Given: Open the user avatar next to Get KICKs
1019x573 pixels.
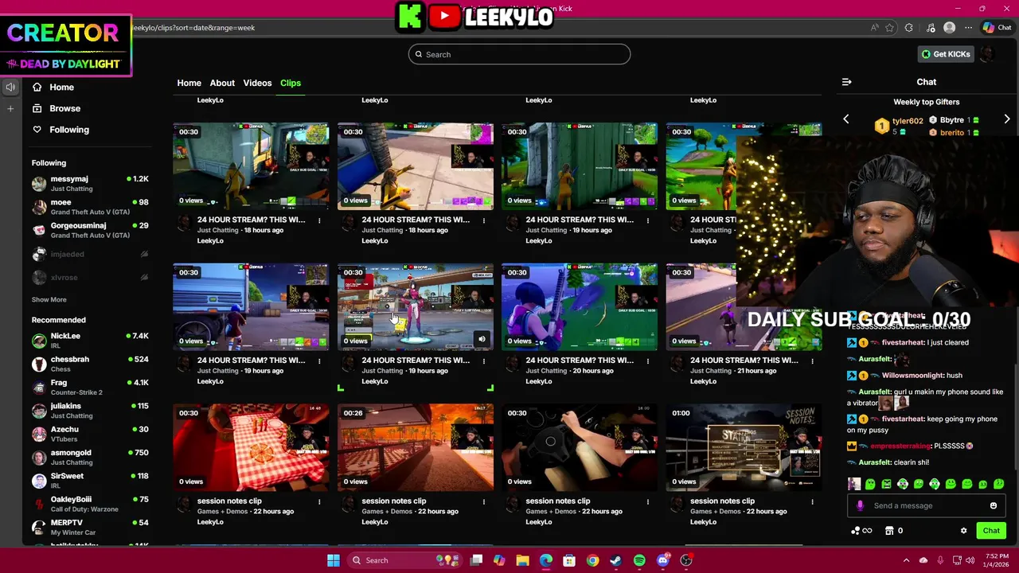Looking at the screenshot, I should (987, 54).
